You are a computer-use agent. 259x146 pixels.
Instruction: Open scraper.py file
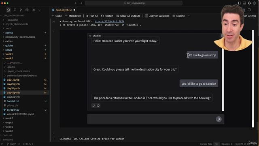click(13, 110)
